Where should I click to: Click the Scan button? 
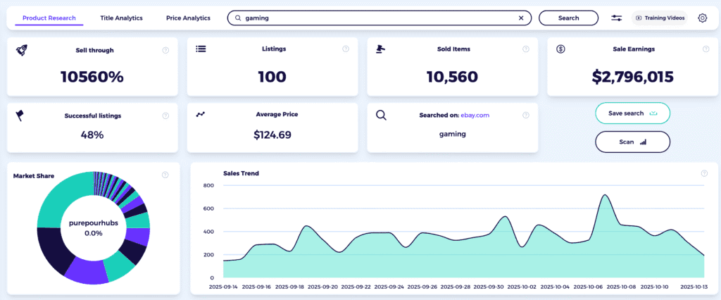[x=632, y=142]
